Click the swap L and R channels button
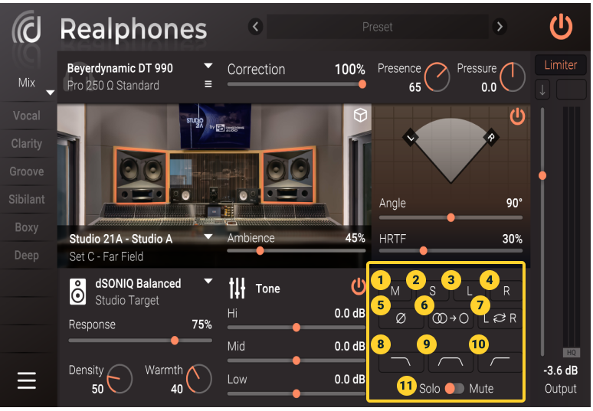 point(500,318)
